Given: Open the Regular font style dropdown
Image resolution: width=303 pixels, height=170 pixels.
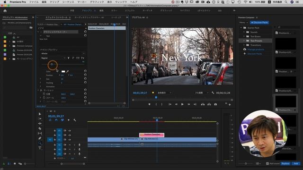Looking at the screenshot, I should pos(53,58).
